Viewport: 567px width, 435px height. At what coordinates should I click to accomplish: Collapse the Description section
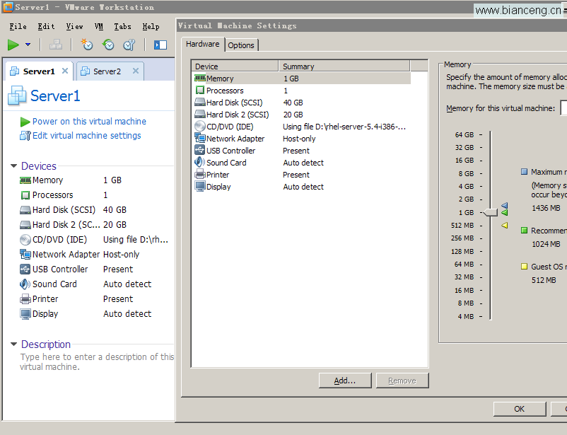[13, 344]
